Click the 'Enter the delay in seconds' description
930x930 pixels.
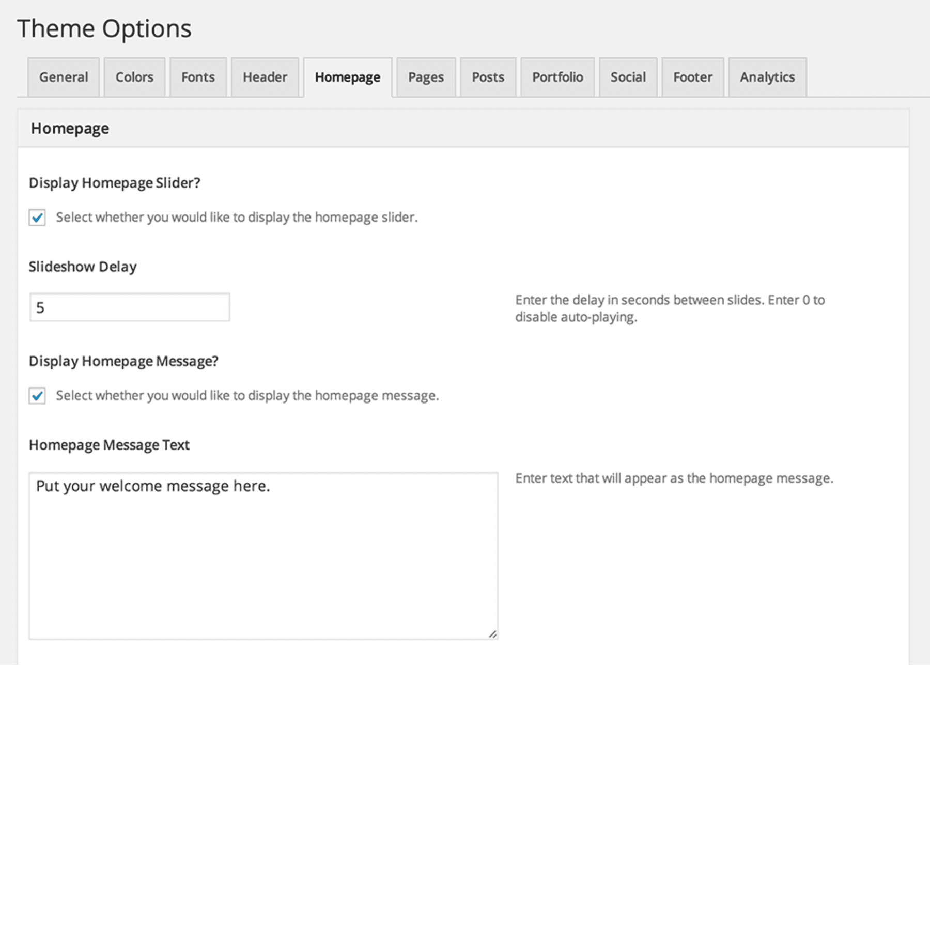pos(670,308)
